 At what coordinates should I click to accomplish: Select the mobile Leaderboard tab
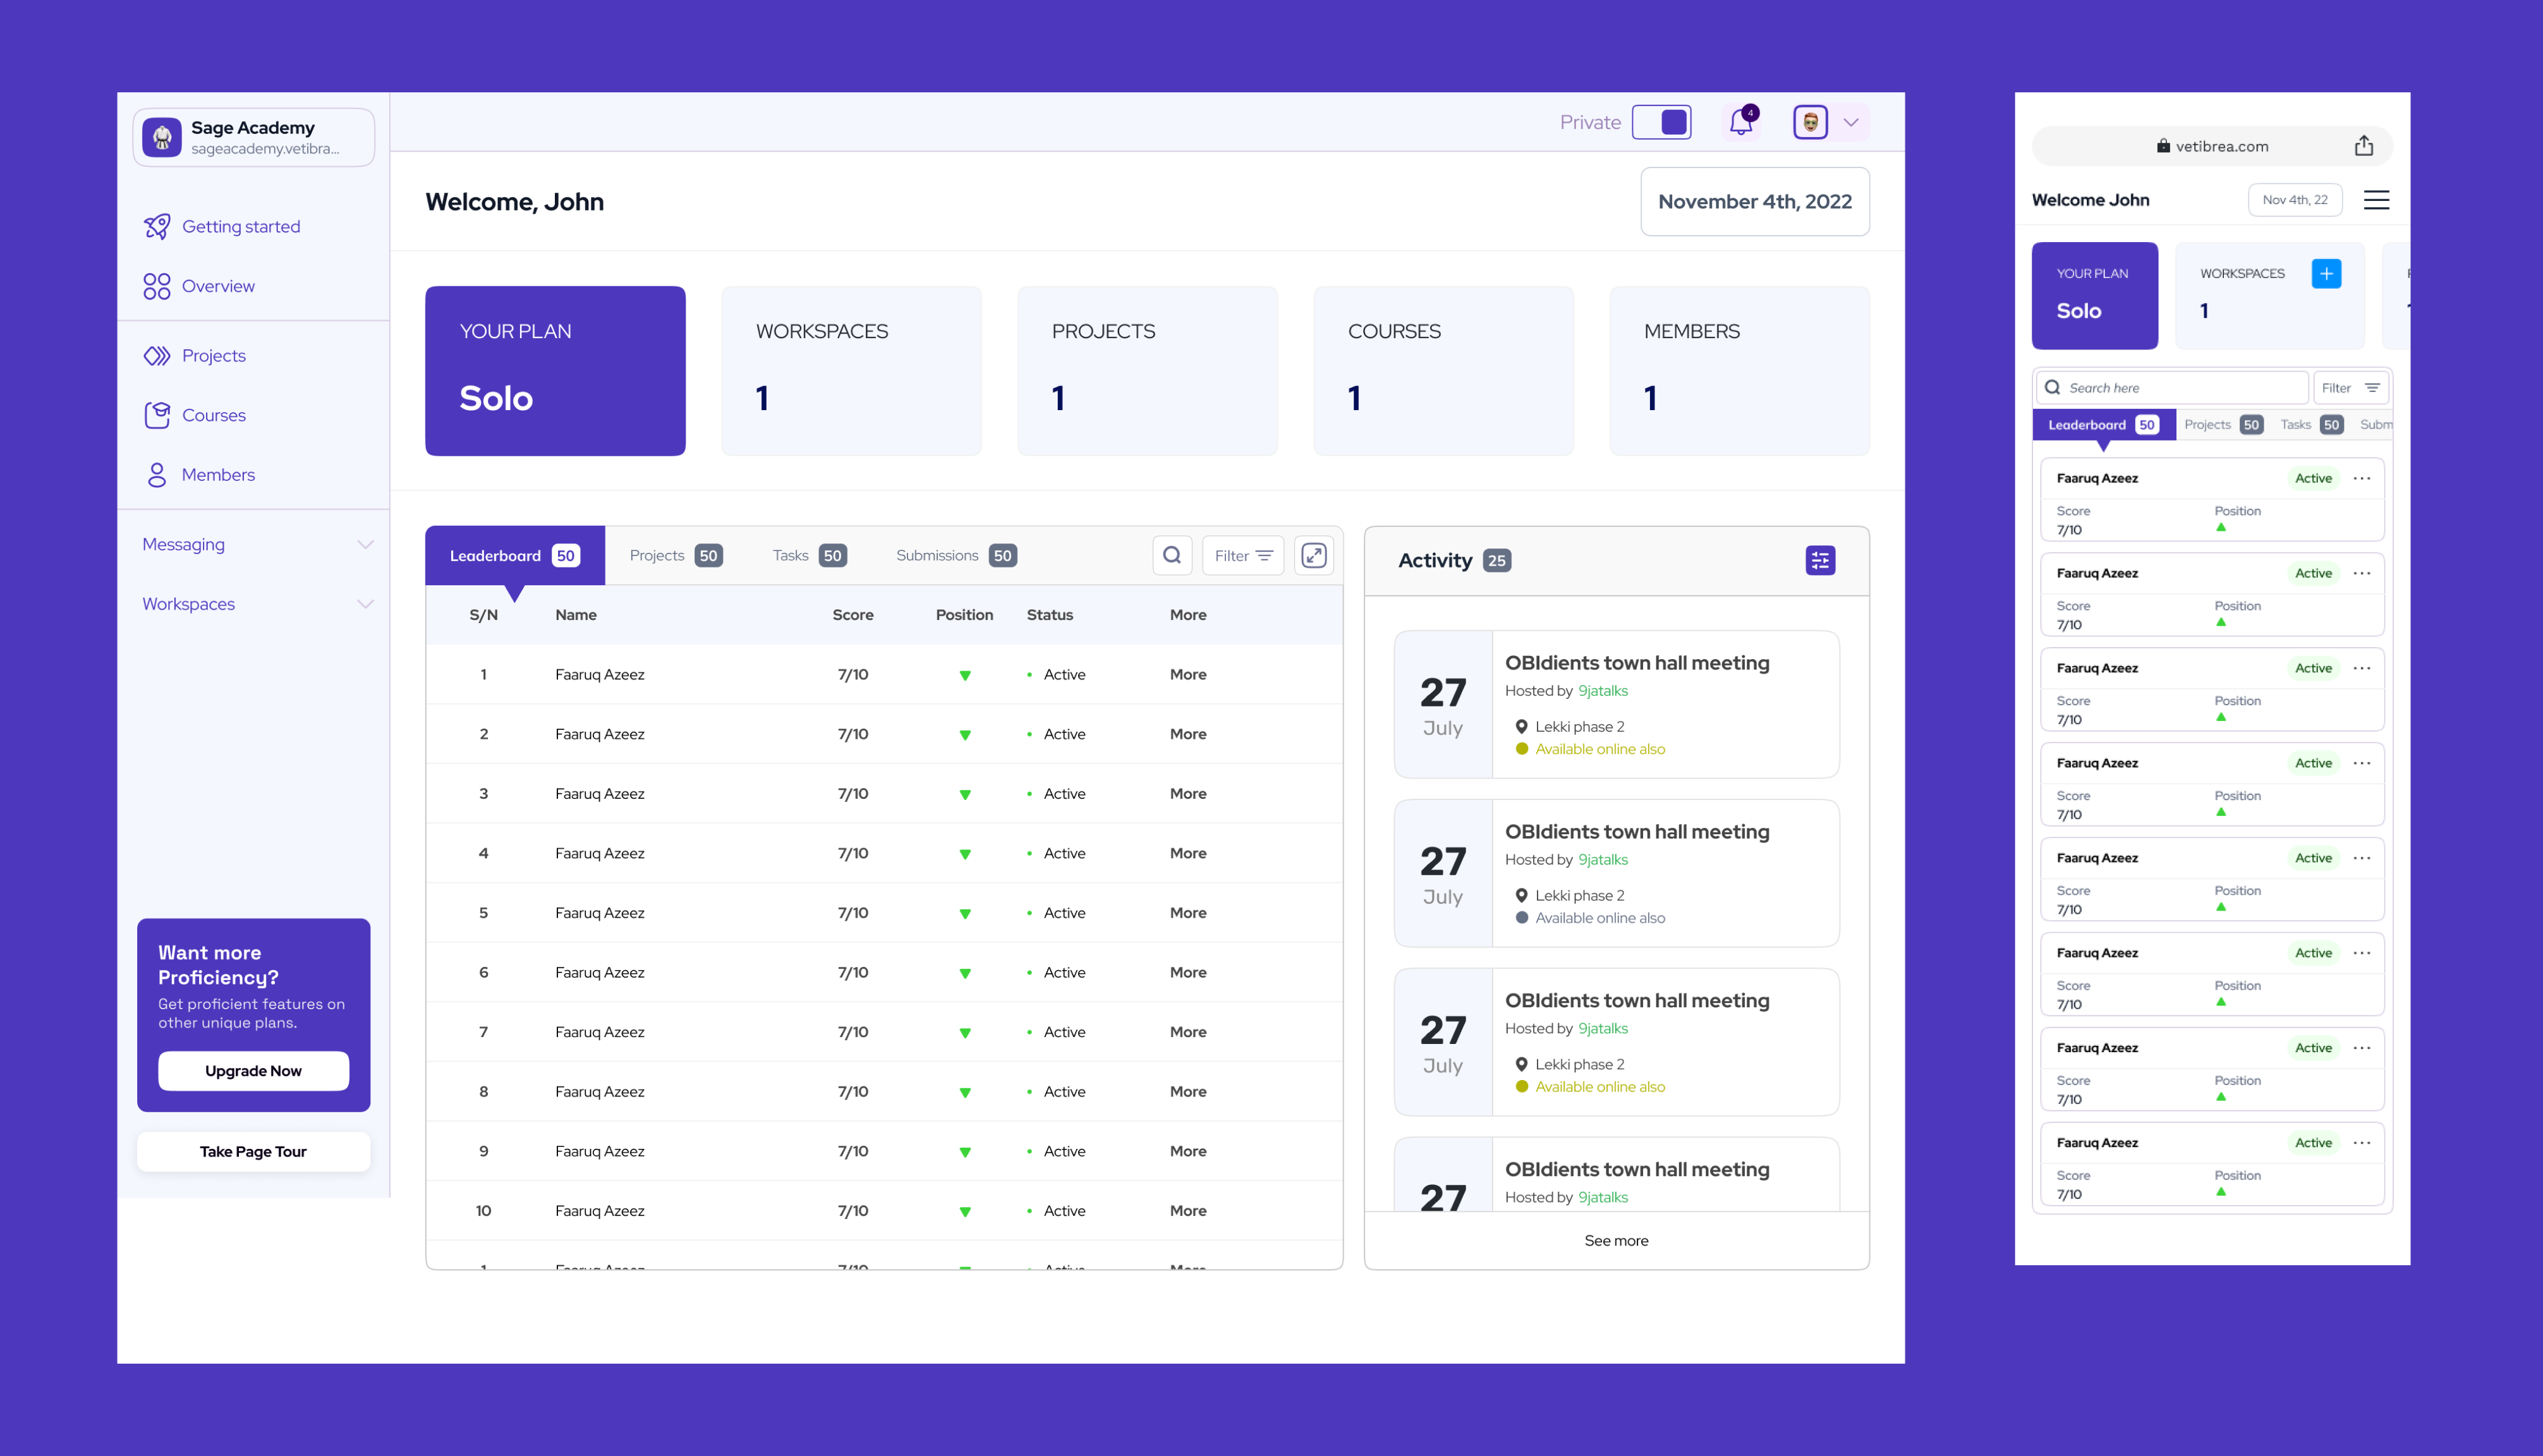click(x=2104, y=425)
